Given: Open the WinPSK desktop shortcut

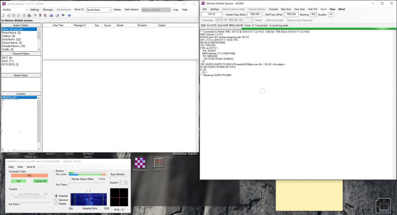Looking at the screenshot, I should 159,163.
